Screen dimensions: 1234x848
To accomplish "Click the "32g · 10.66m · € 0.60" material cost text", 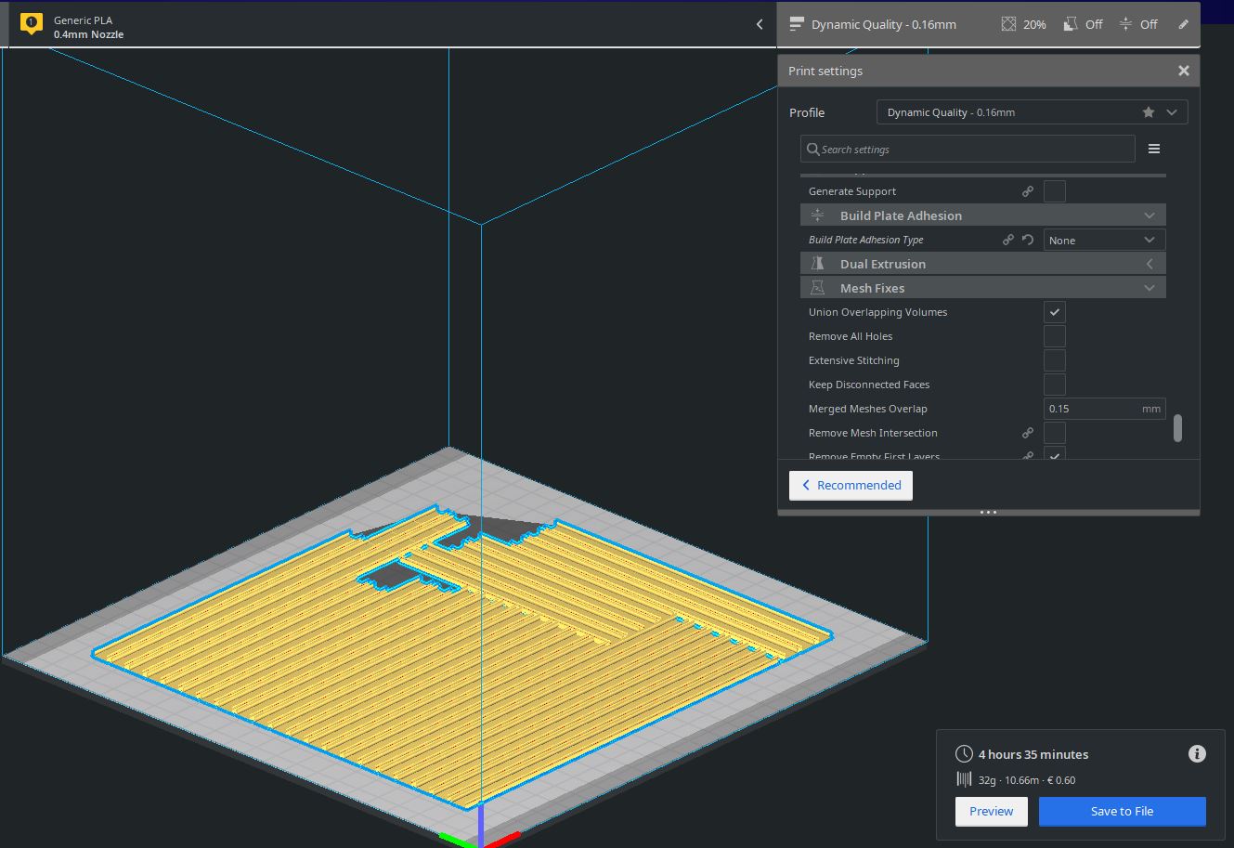I will coord(1027,780).
